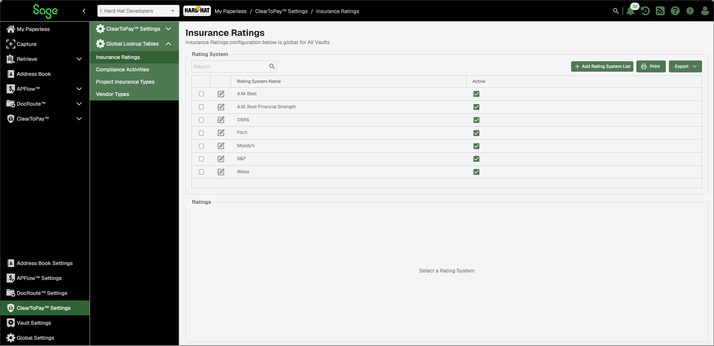Open the Hard Hat Developers vault dropdown
Viewport: 714px width, 346px height.
pos(138,11)
